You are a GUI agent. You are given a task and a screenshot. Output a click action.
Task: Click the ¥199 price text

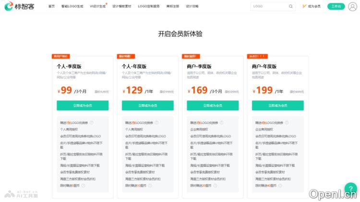tap(263, 90)
